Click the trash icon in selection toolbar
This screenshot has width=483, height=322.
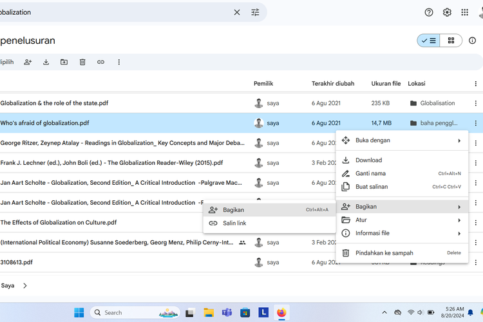pyautogui.click(x=82, y=62)
